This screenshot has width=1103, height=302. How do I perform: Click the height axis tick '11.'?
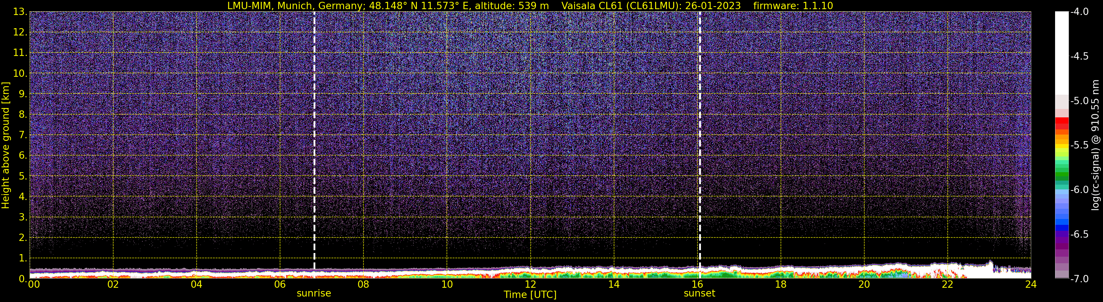coord(20,53)
